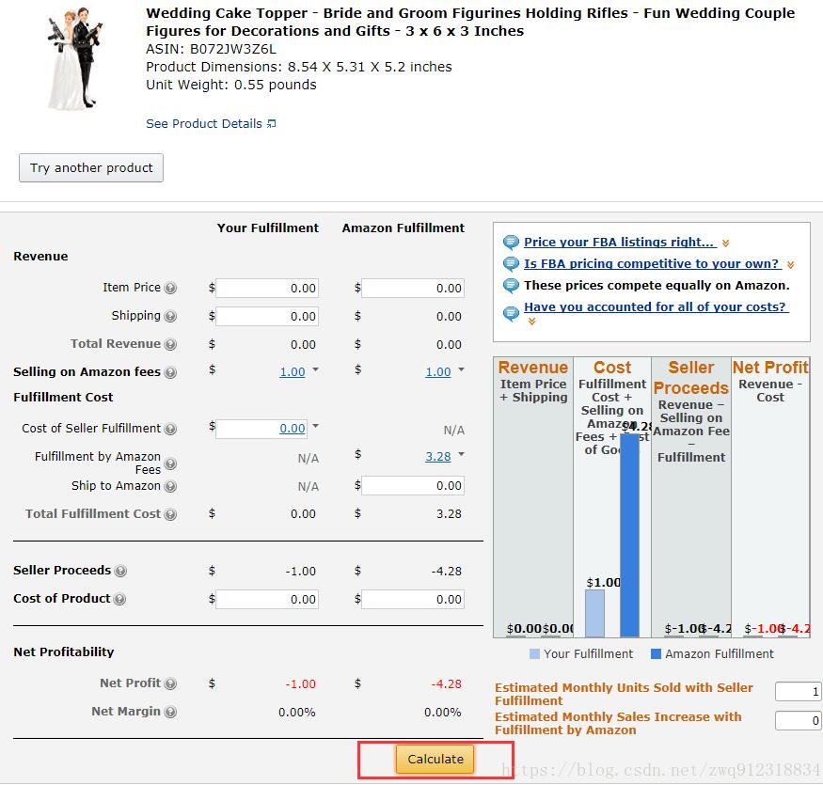The width and height of the screenshot is (823, 785).
Task: Click Amazon Fulfillment selling fees 1.00 link
Action: click(438, 372)
